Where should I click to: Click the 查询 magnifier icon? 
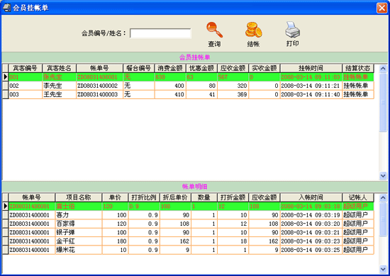tap(214, 30)
